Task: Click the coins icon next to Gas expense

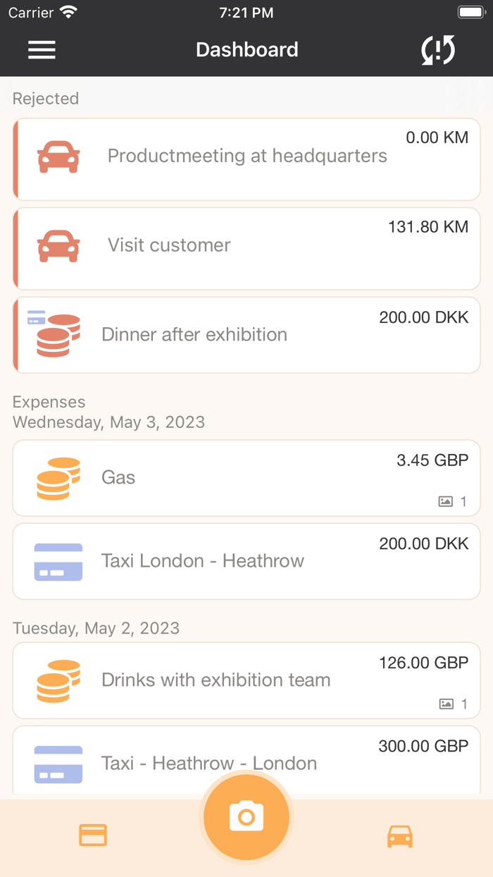Action: coord(58,478)
